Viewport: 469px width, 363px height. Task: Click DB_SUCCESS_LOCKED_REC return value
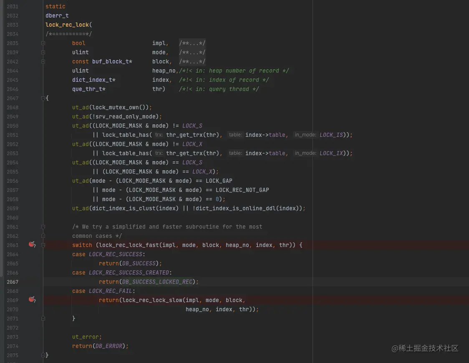coord(157,282)
